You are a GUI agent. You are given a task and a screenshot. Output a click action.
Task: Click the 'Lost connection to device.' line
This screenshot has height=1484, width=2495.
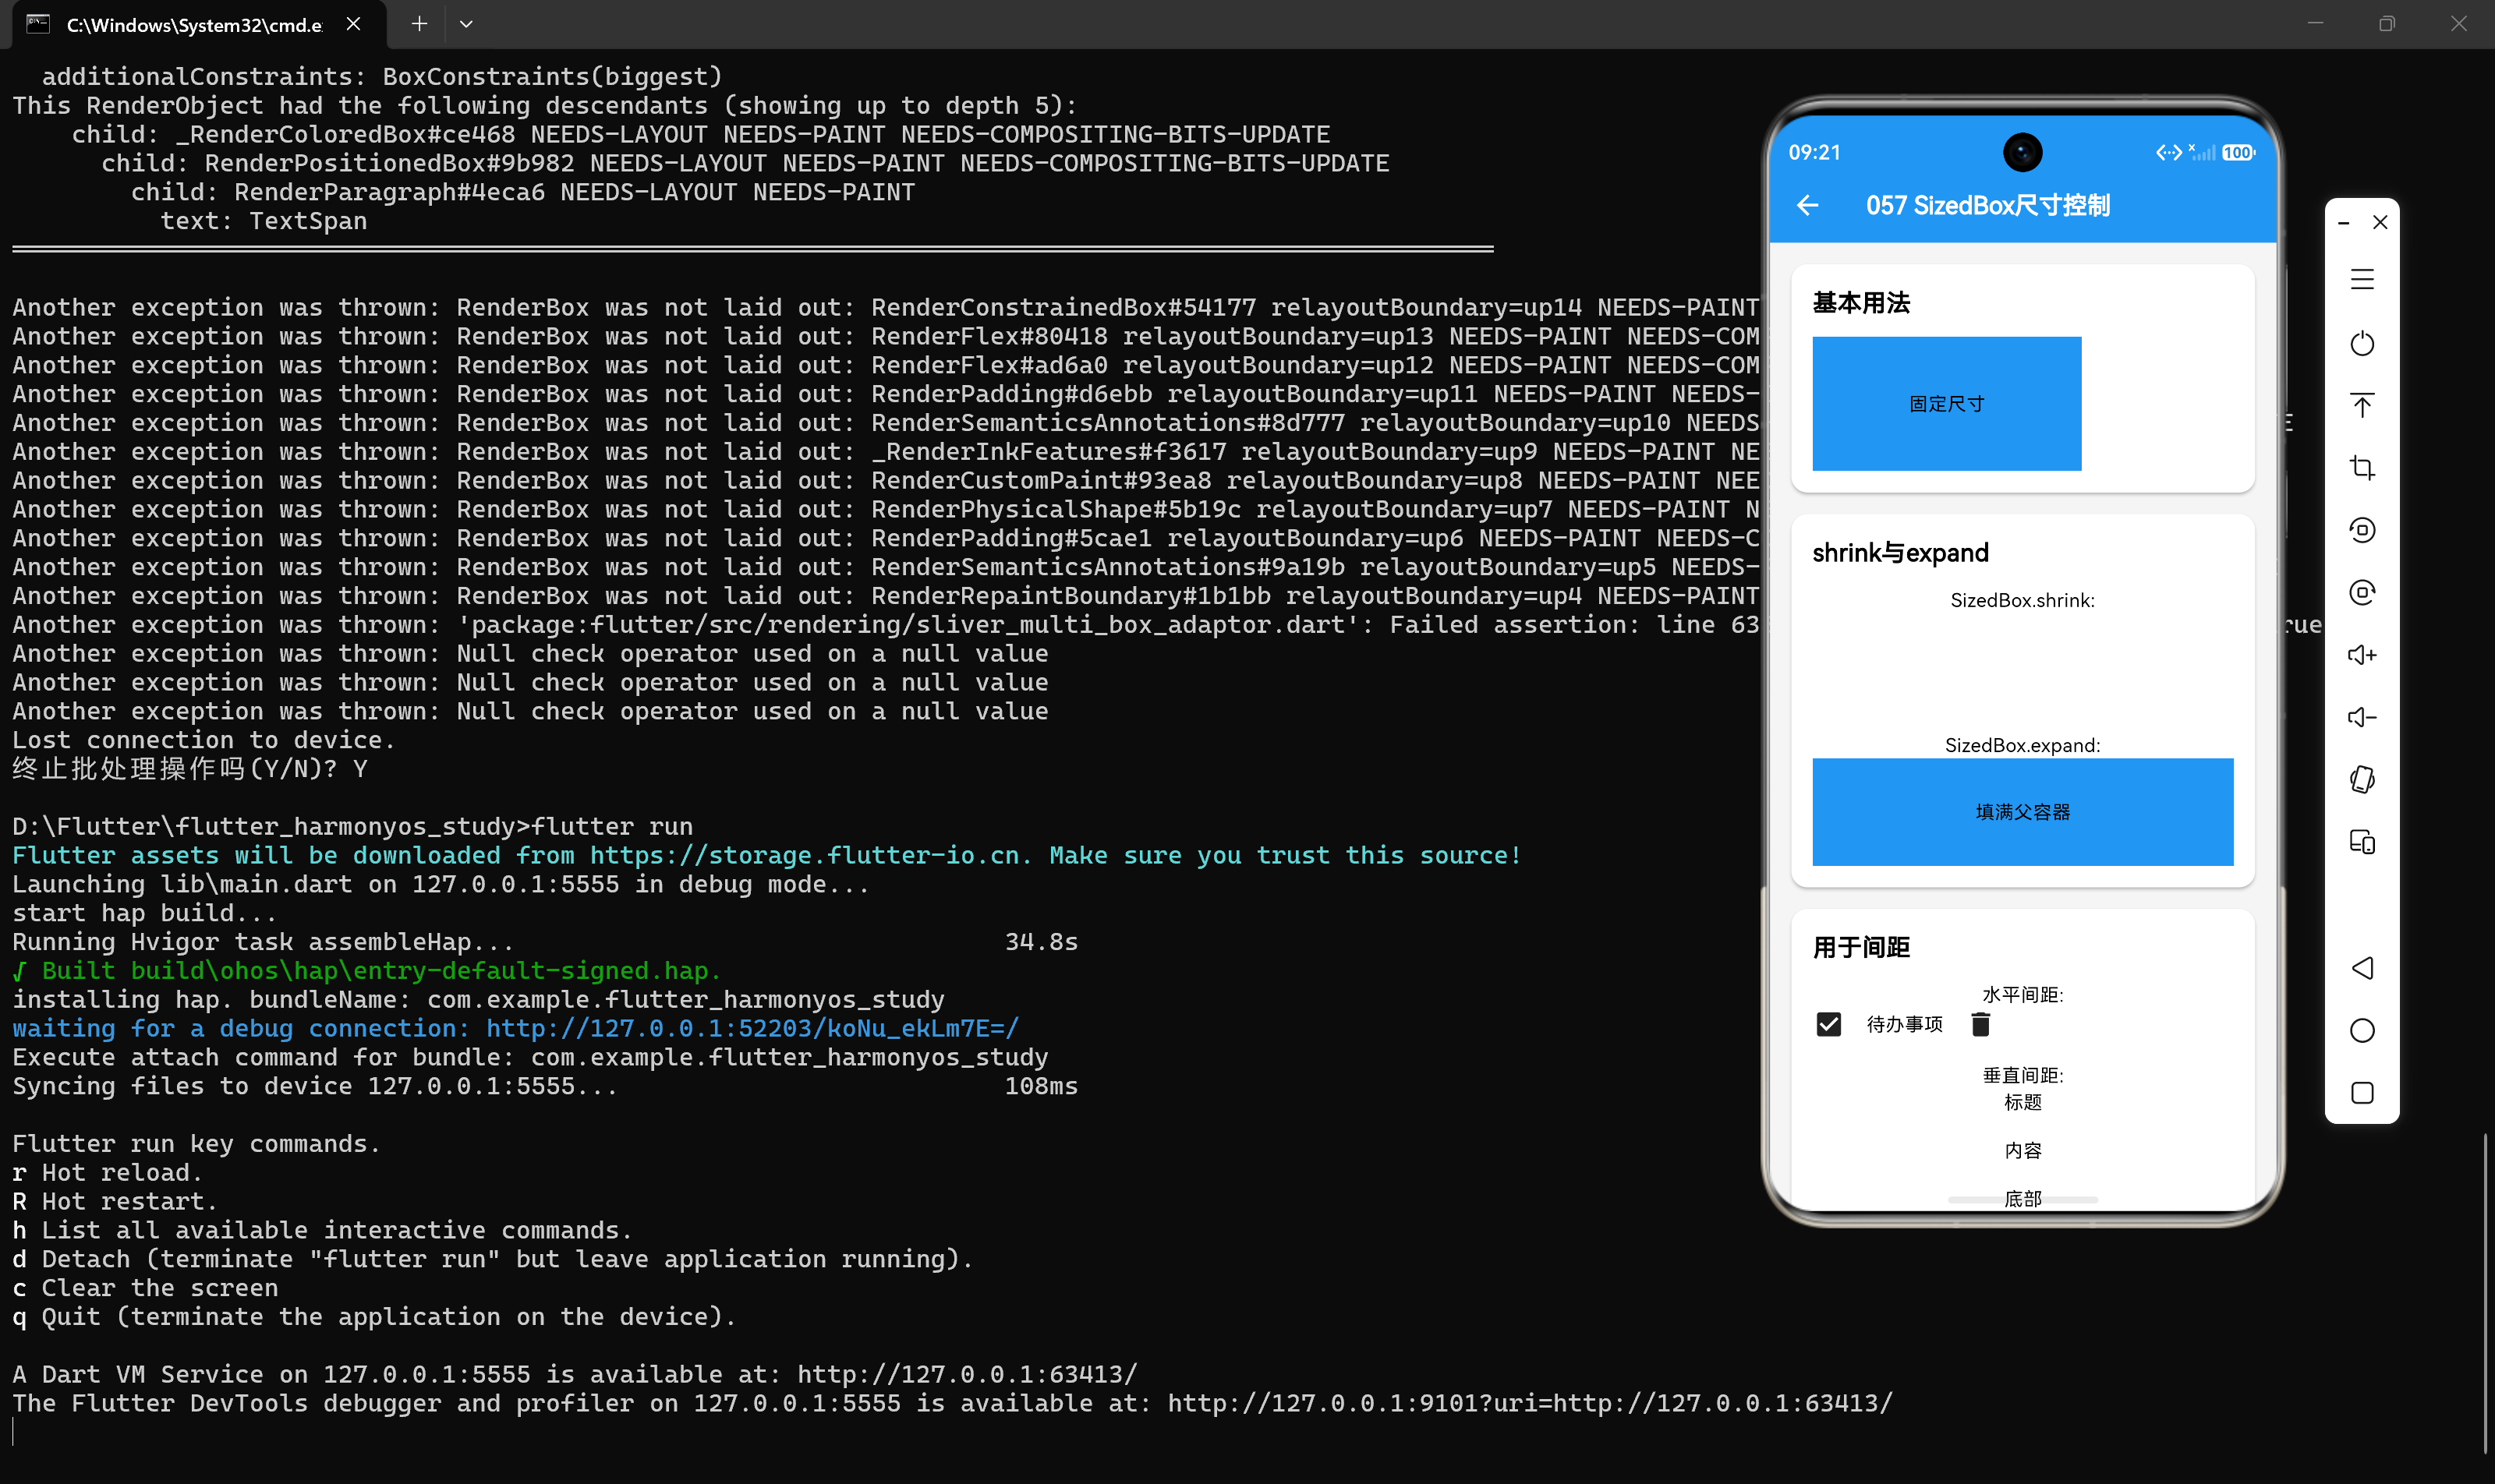click(x=203, y=740)
